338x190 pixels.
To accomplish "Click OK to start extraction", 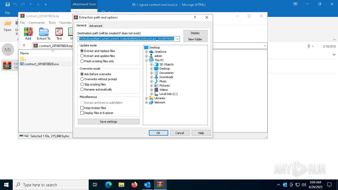I will click(x=158, y=133).
